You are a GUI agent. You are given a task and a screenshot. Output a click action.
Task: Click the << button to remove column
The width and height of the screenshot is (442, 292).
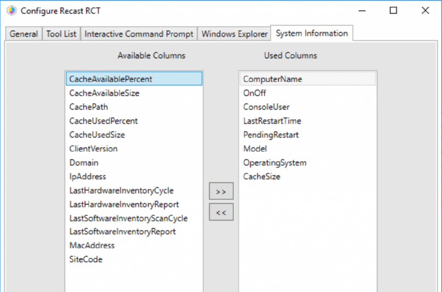click(x=221, y=212)
